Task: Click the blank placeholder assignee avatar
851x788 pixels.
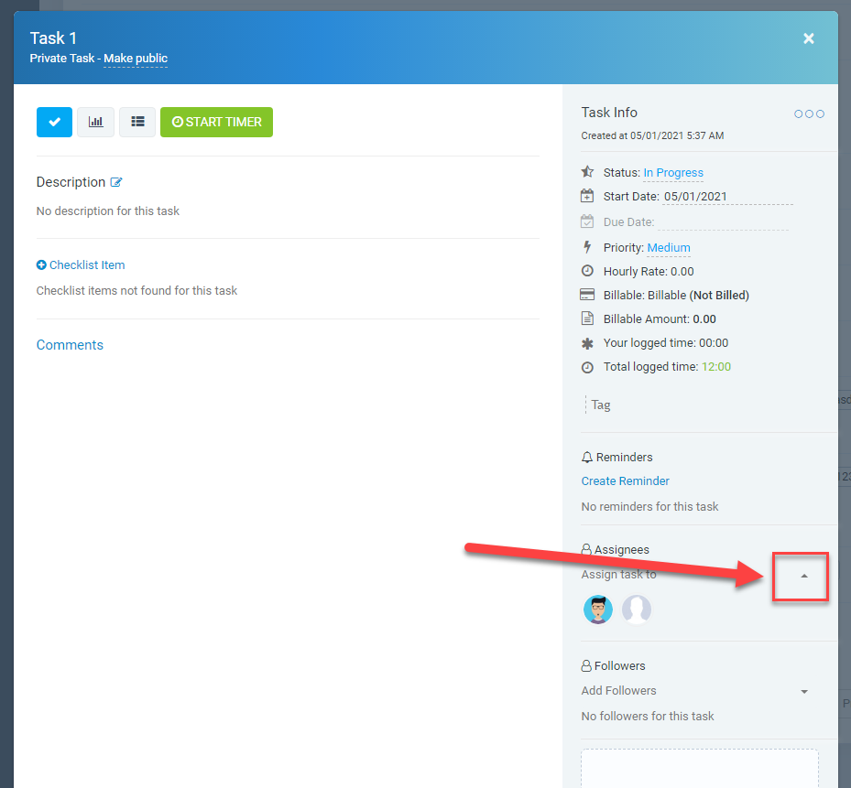Action: [637, 609]
